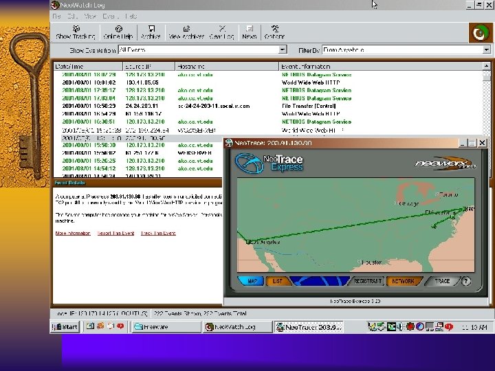Image resolution: width=495 pixels, height=371 pixels.
Task: Open the Event menu
Action: click(110, 16)
